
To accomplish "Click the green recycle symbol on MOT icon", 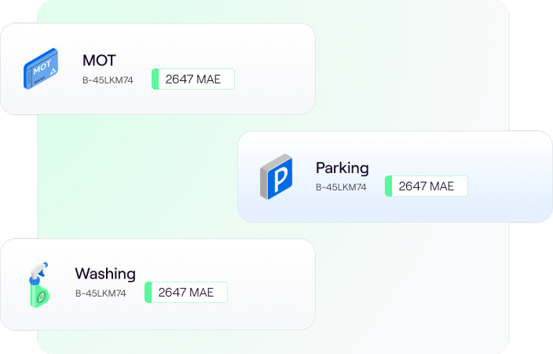I will [51, 71].
